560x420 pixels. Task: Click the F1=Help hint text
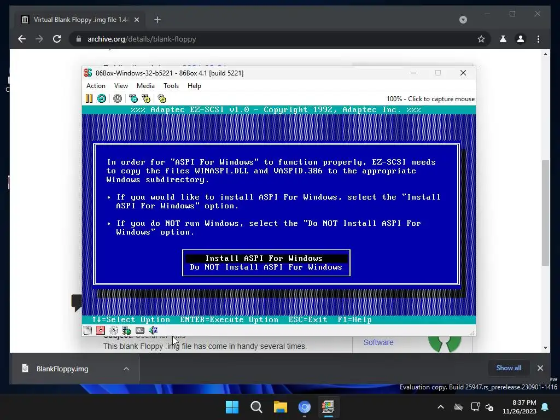click(x=354, y=319)
